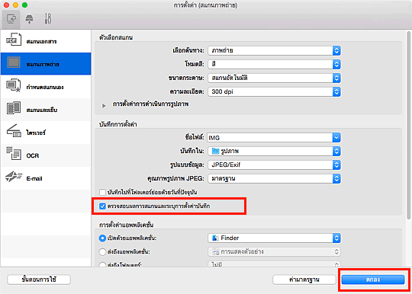Open รูปแบบข้อมูล JPEG/Exif dropdown

click(x=274, y=165)
